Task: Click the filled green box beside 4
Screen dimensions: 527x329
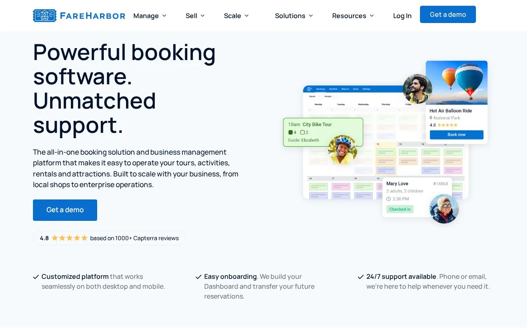Action: point(290,132)
